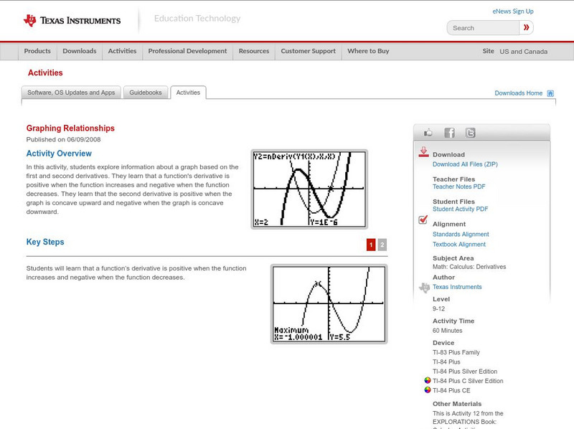Click the '60 Minutes' activity time

point(447,331)
